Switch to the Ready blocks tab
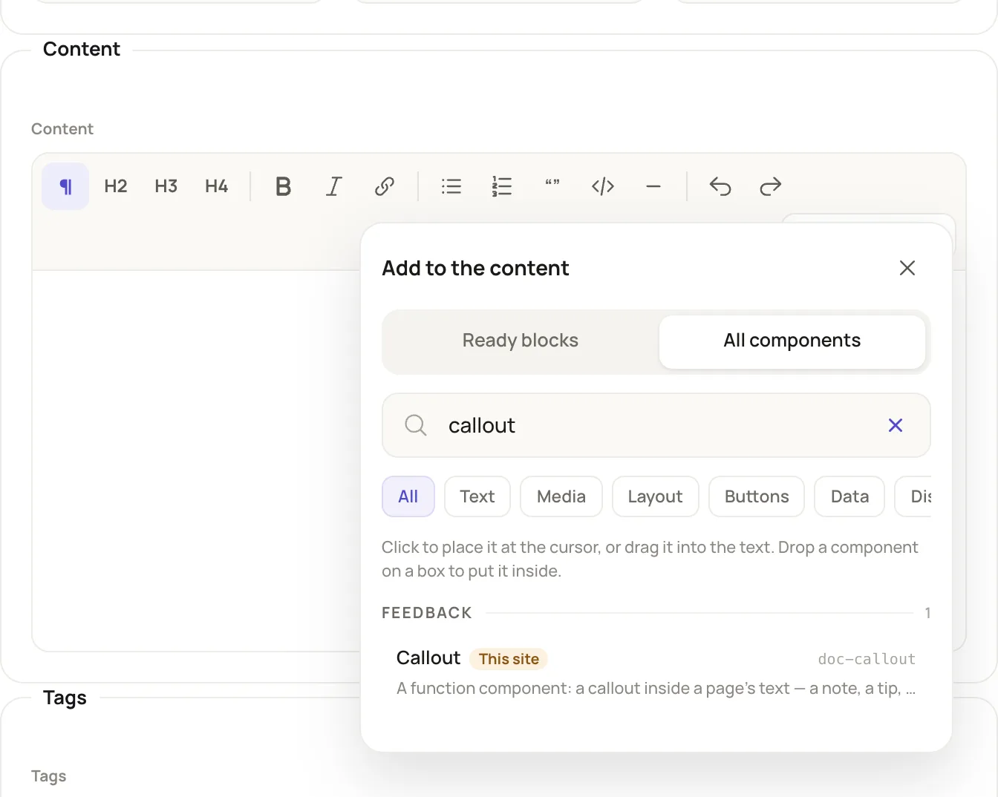The width and height of the screenshot is (998, 797). coord(521,341)
